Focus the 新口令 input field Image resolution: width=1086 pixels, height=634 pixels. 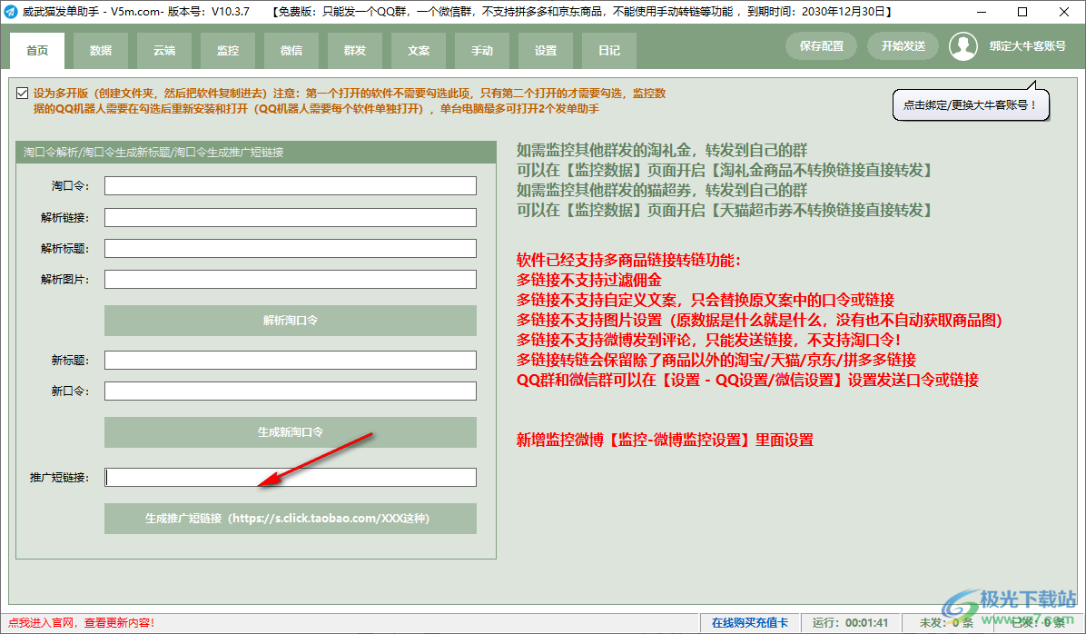click(x=291, y=391)
